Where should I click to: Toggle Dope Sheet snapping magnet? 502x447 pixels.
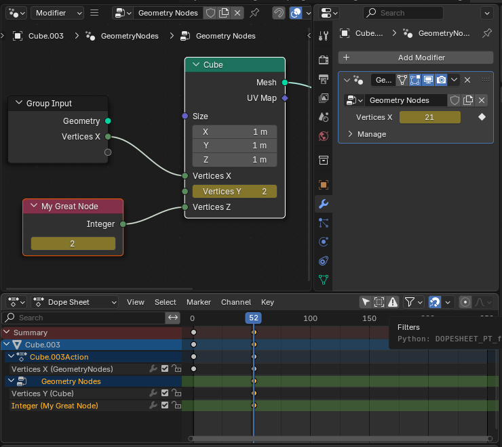pyautogui.click(x=435, y=302)
